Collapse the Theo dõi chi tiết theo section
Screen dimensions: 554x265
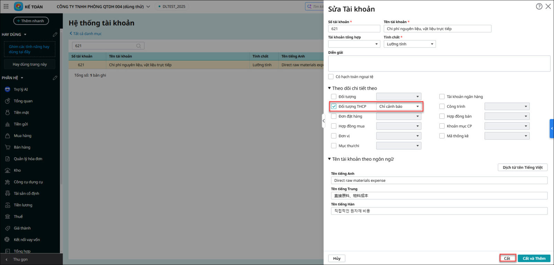point(330,88)
